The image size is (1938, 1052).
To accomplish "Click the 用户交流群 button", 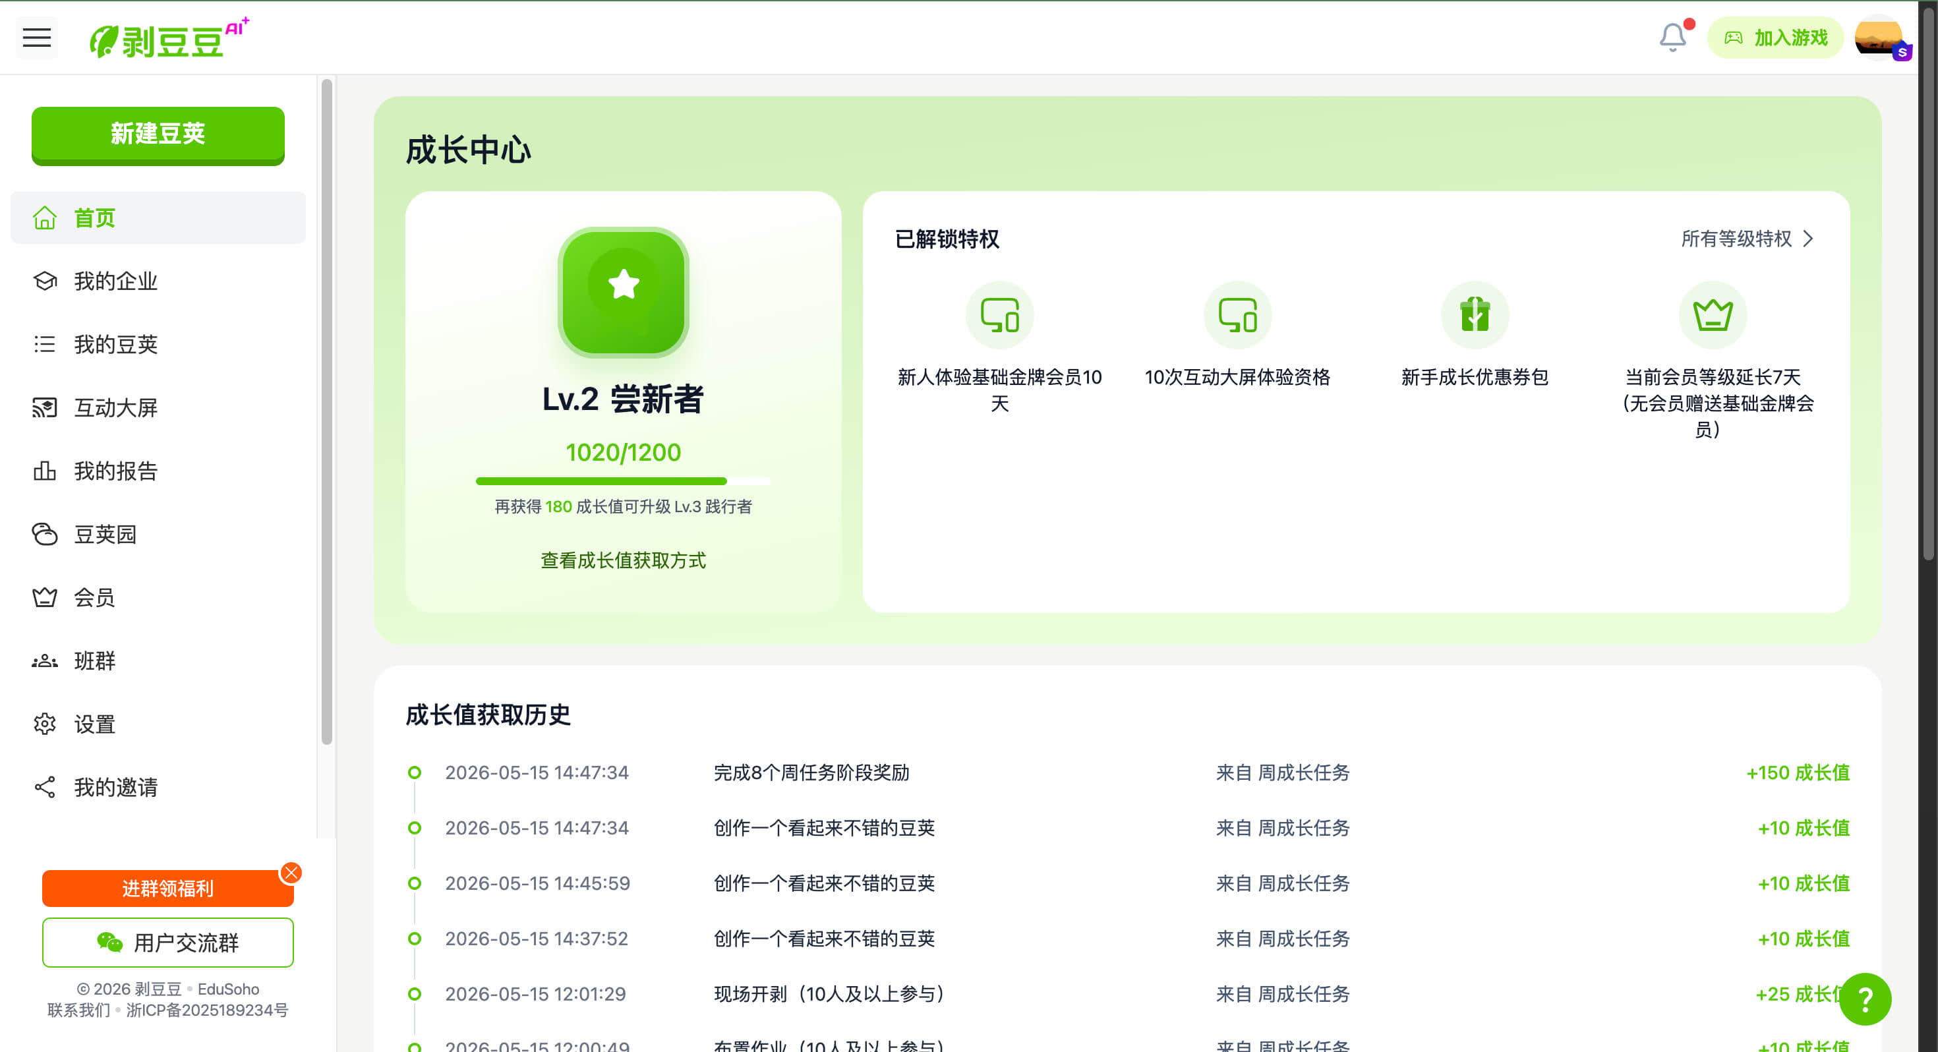I will [x=168, y=942].
